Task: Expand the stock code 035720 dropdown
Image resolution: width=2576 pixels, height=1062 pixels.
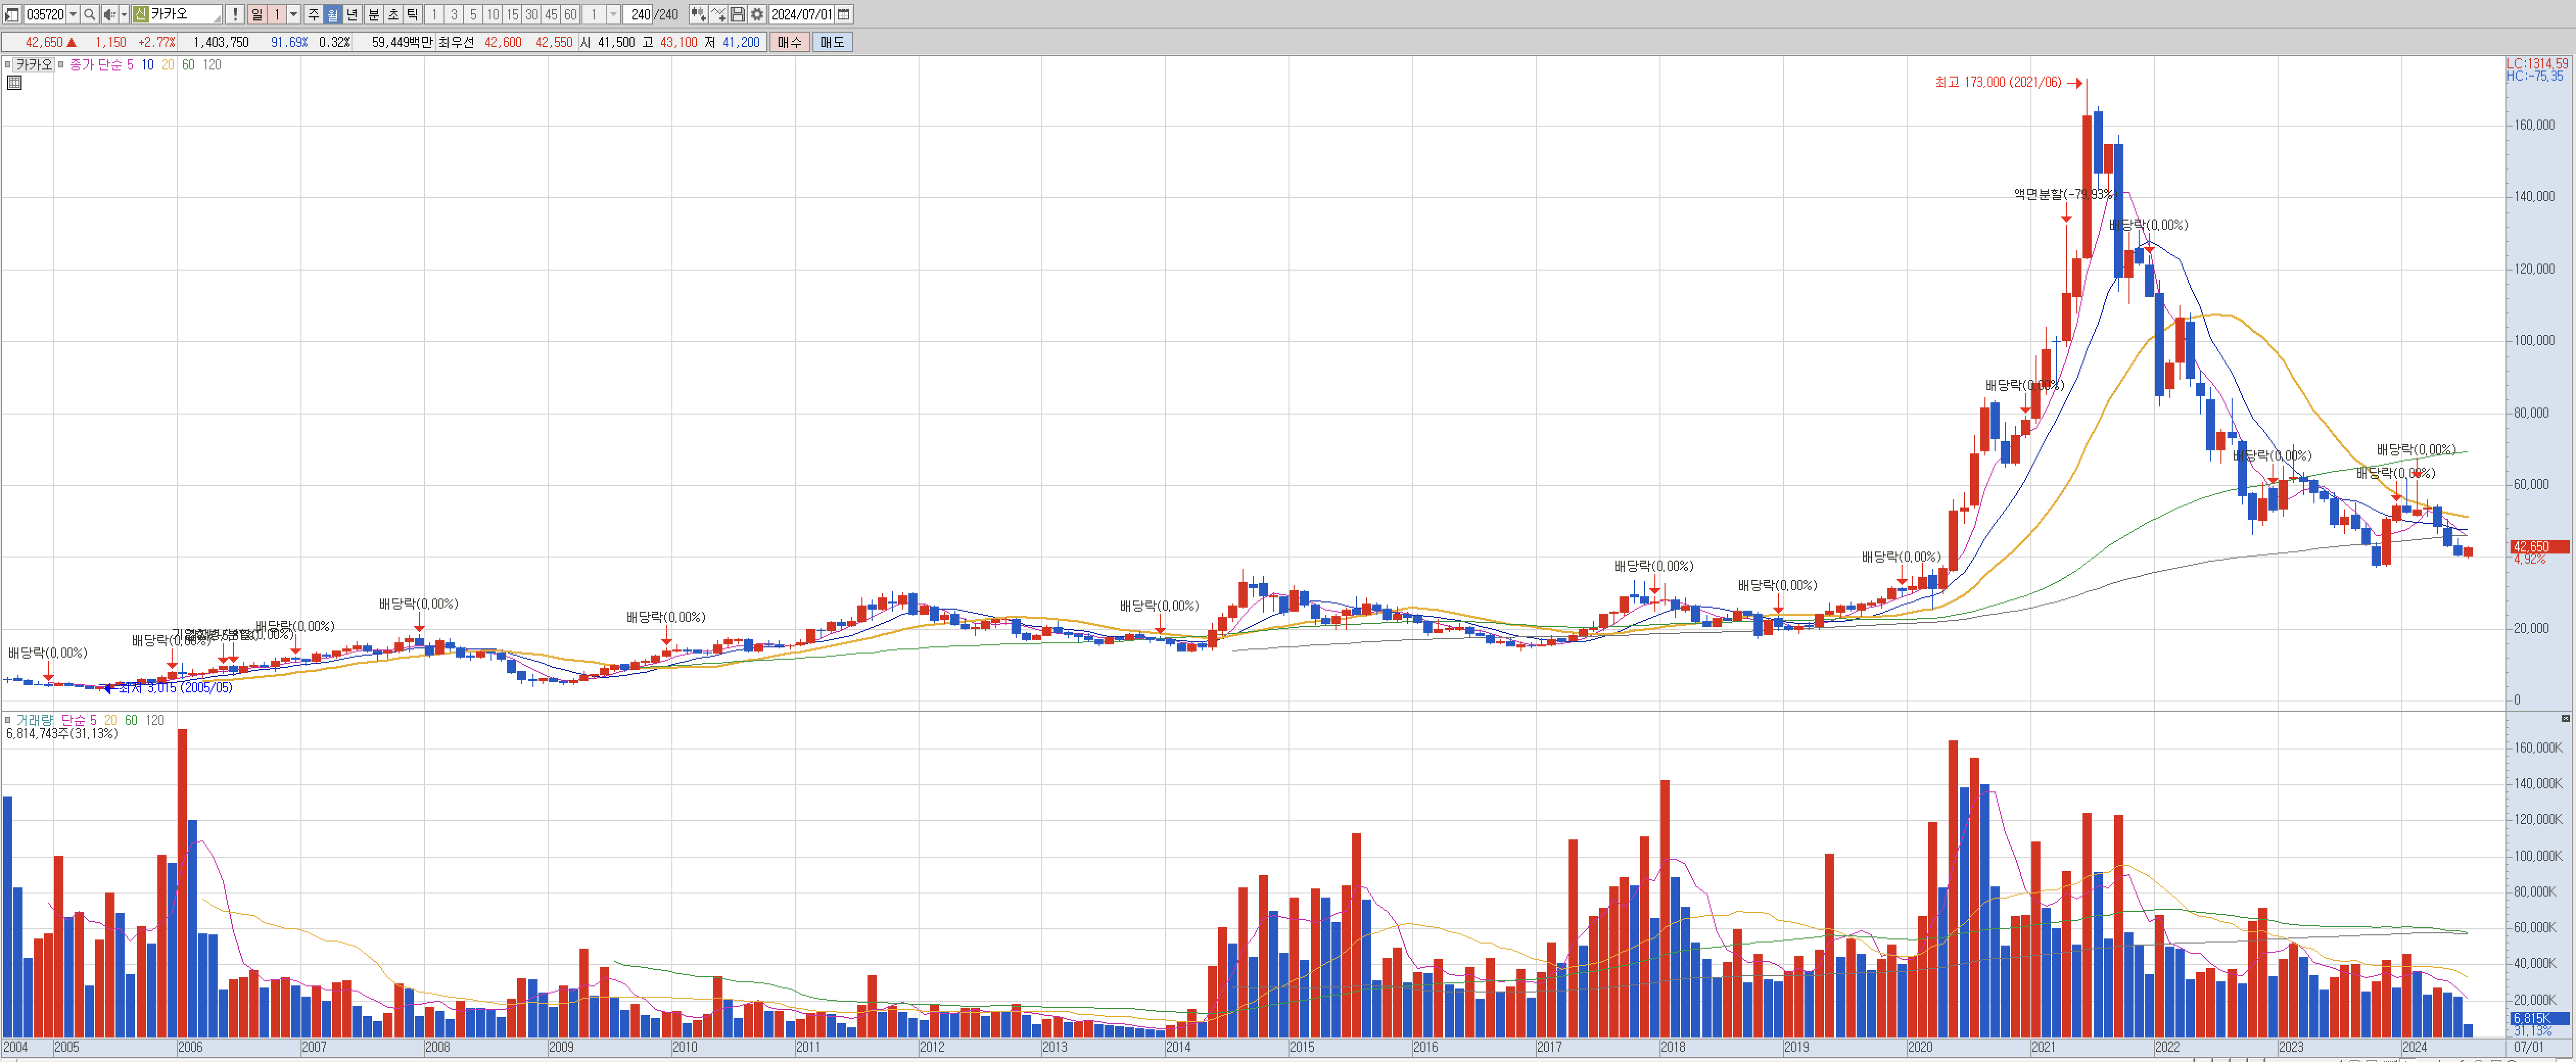Action: [x=73, y=14]
